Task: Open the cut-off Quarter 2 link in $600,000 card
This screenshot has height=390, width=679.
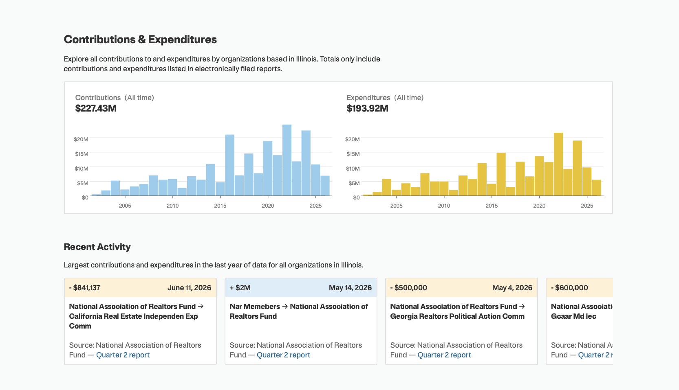Action: (x=595, y=355)
